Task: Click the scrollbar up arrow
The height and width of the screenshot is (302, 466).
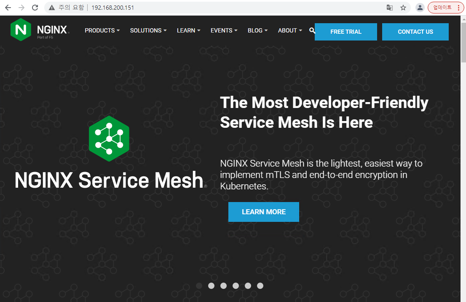Action: [463, 19]
